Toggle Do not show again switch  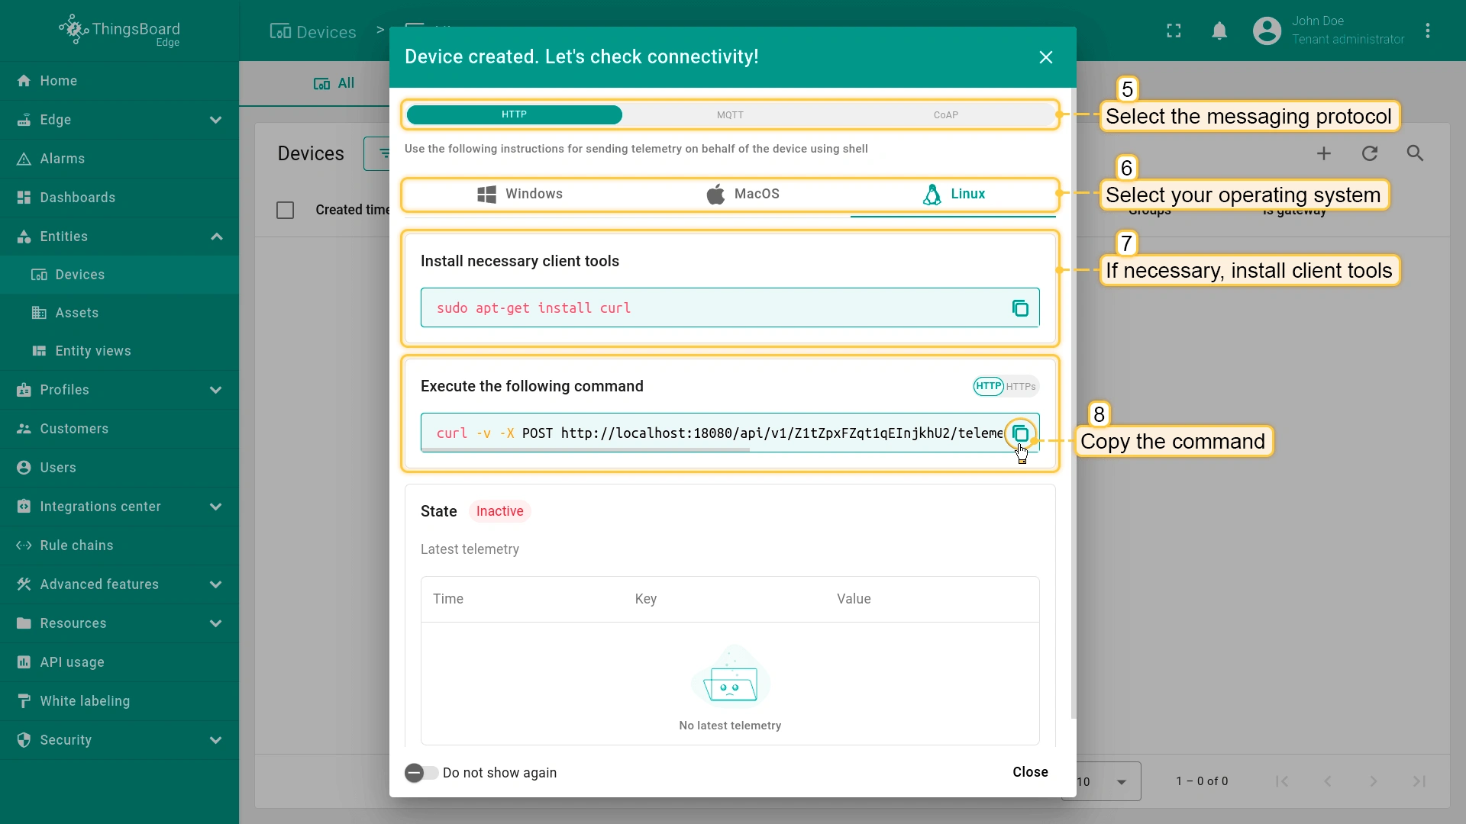coord(421,773)
